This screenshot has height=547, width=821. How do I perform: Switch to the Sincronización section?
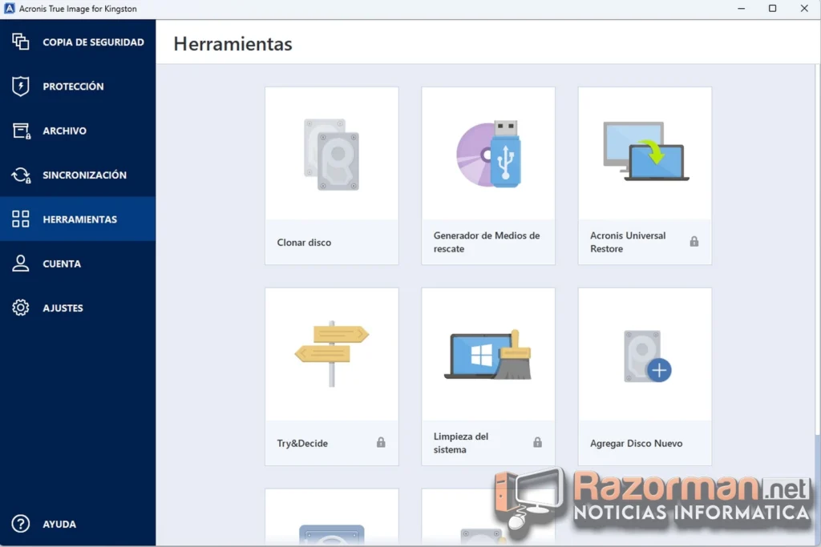(x=84, y=175)
